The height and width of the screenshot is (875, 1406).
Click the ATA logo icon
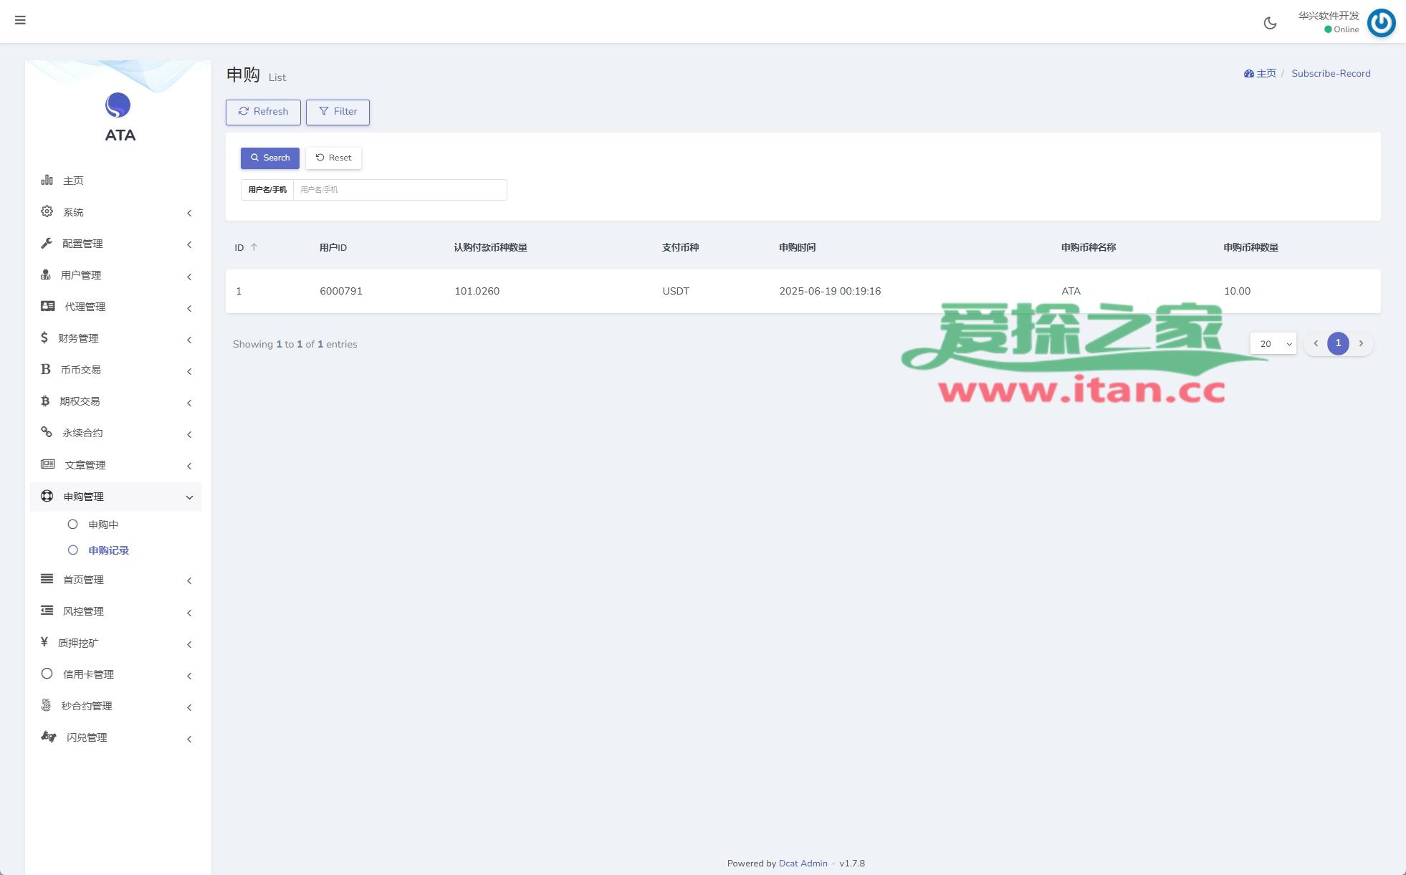(118, 105)
